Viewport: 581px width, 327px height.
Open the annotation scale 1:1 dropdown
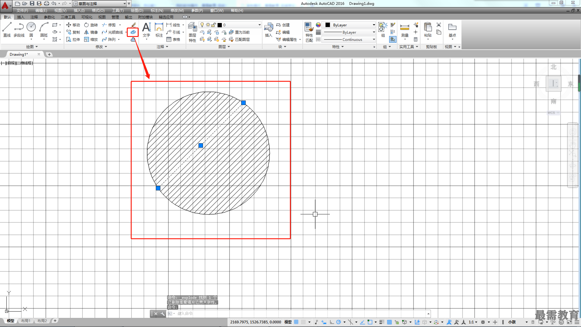pyautogui.click(x=473, y=322)
